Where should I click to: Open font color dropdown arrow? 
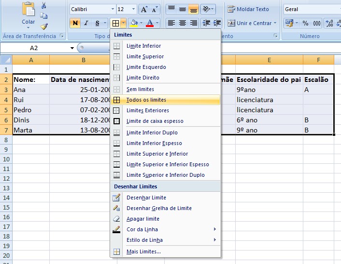click(157, 23)
